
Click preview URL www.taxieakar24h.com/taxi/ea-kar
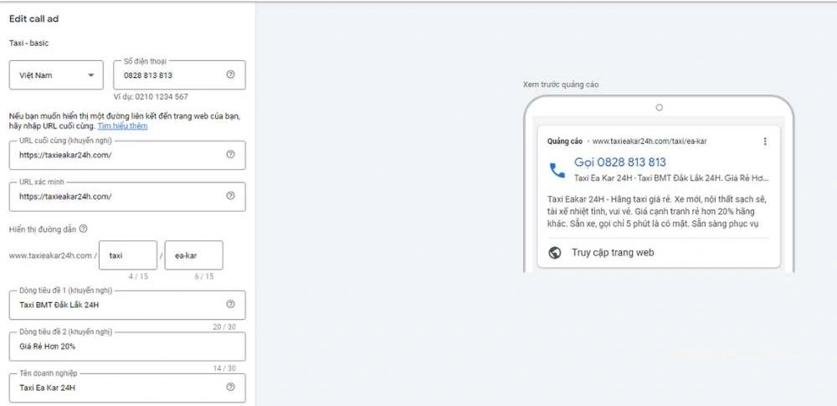650,141
